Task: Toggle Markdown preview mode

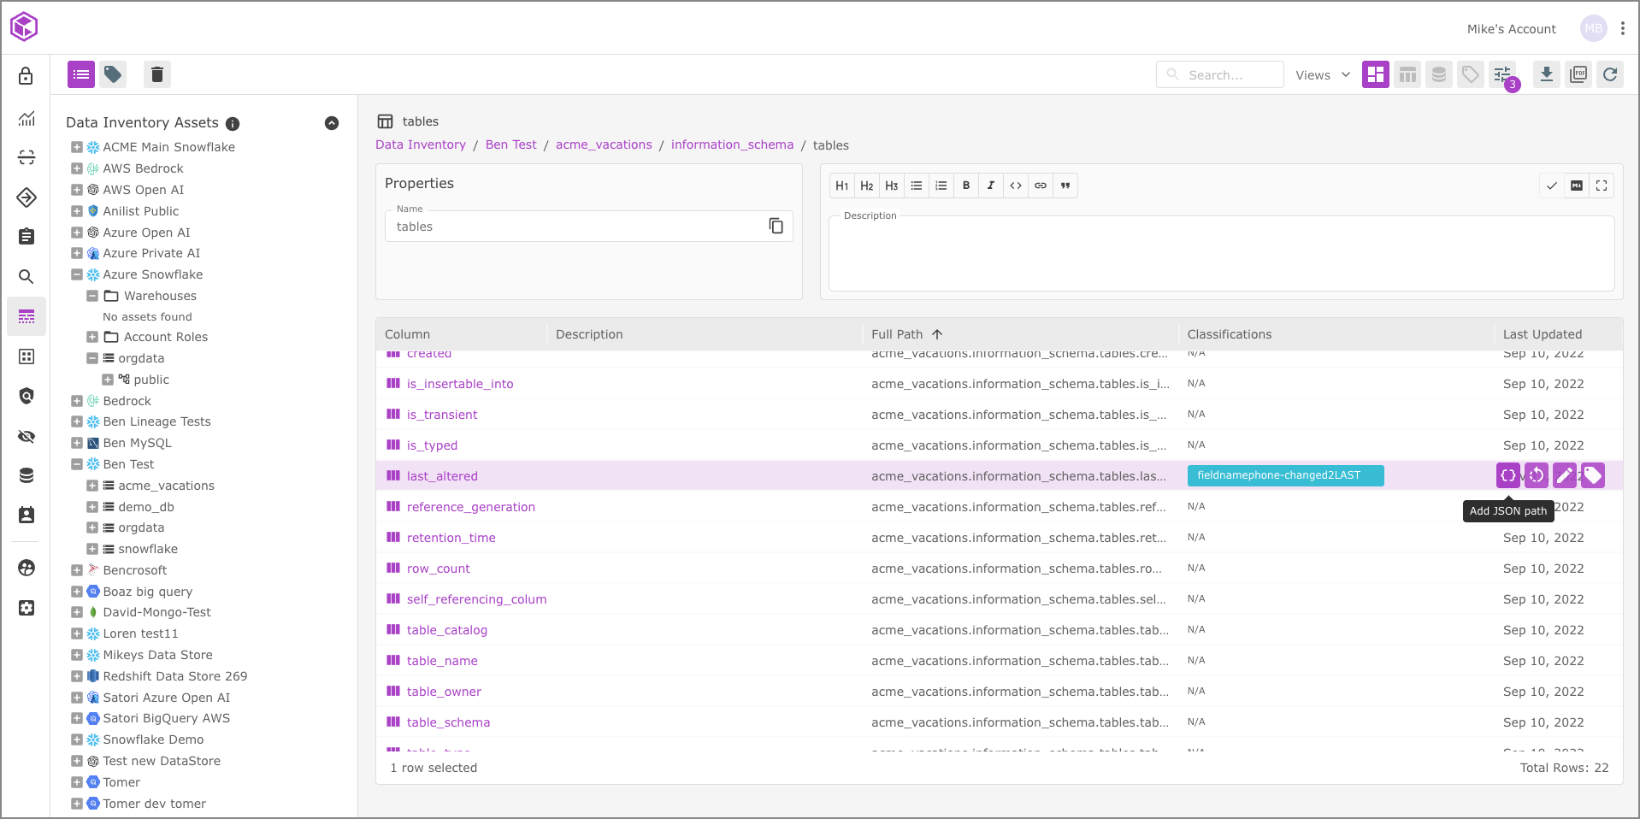Action: coord(1577,186)
